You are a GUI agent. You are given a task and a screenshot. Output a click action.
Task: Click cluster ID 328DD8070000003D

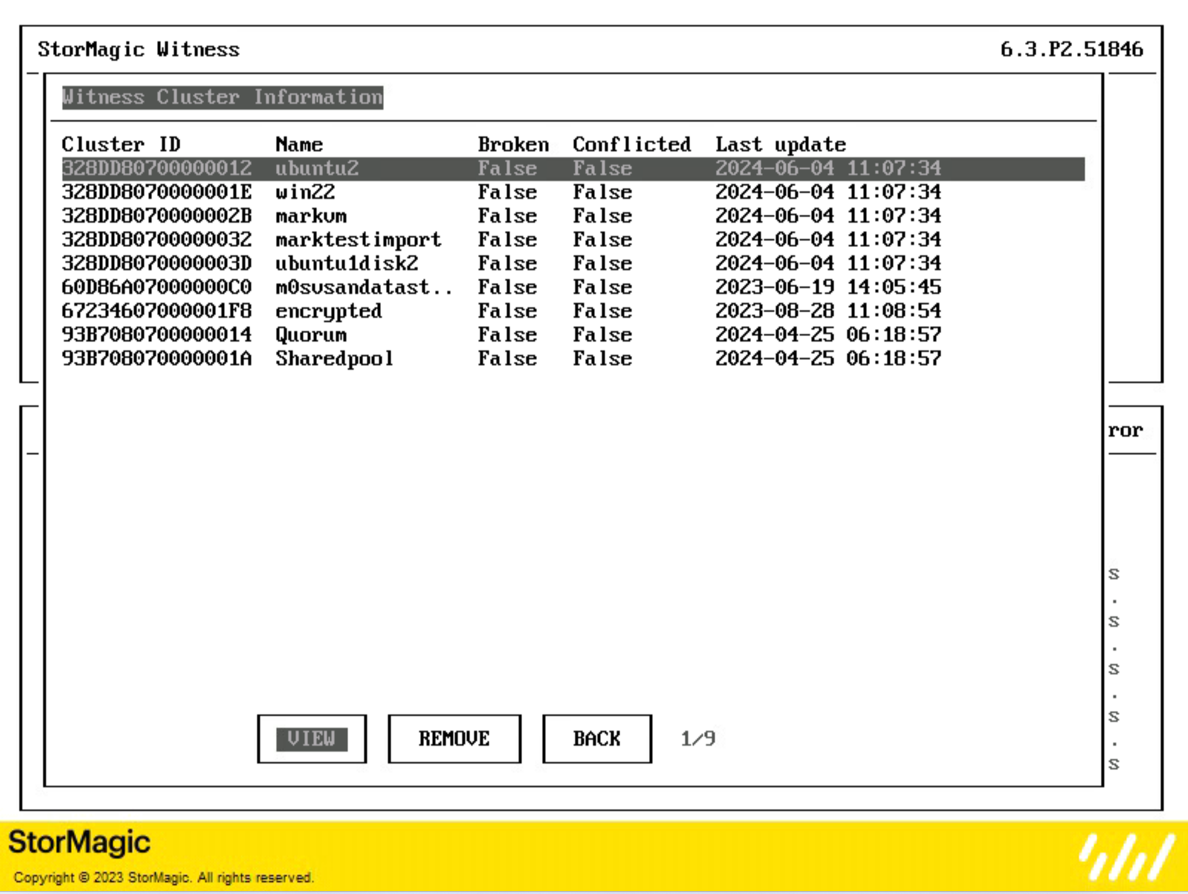pos(157,263)
